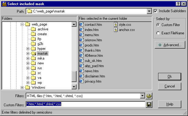Expand the rus folder node

pos(28,68)
